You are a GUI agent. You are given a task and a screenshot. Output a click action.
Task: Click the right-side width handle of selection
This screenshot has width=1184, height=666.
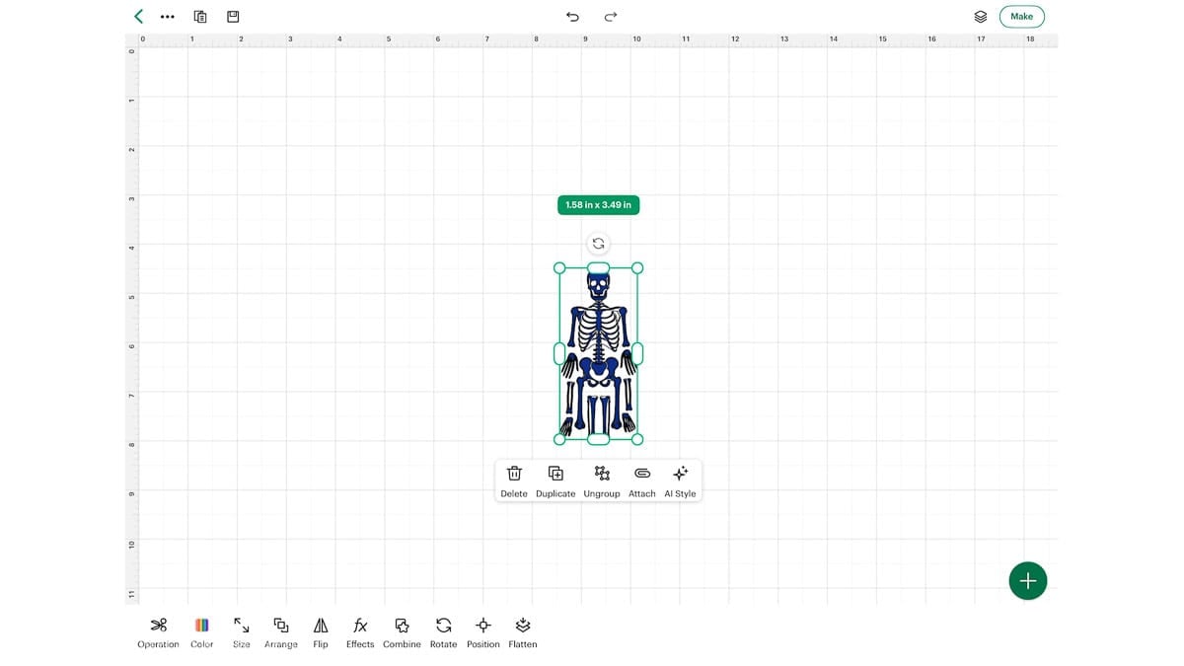click(x=637, y=353)
